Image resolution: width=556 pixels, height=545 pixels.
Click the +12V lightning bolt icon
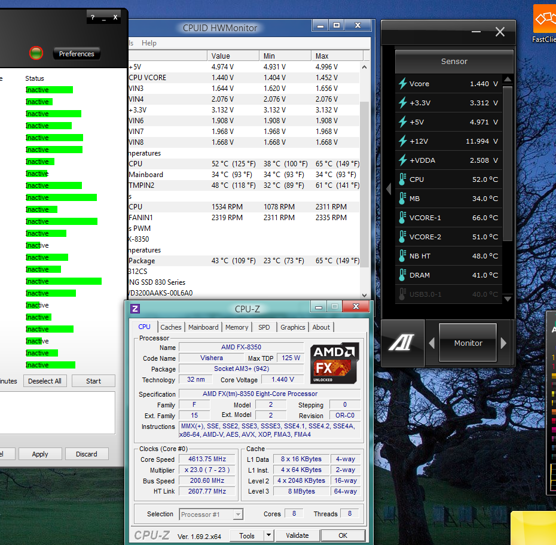pyautogui.click(x=403, y=141)
